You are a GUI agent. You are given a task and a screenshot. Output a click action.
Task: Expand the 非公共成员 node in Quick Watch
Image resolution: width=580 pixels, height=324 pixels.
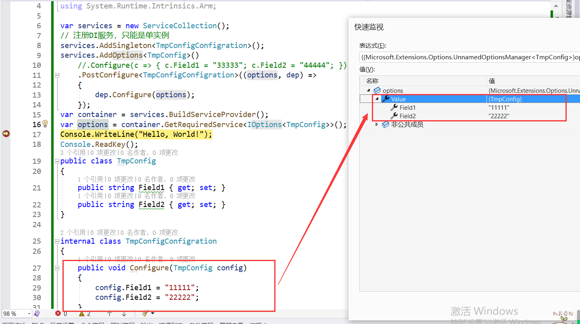point(377,124)
